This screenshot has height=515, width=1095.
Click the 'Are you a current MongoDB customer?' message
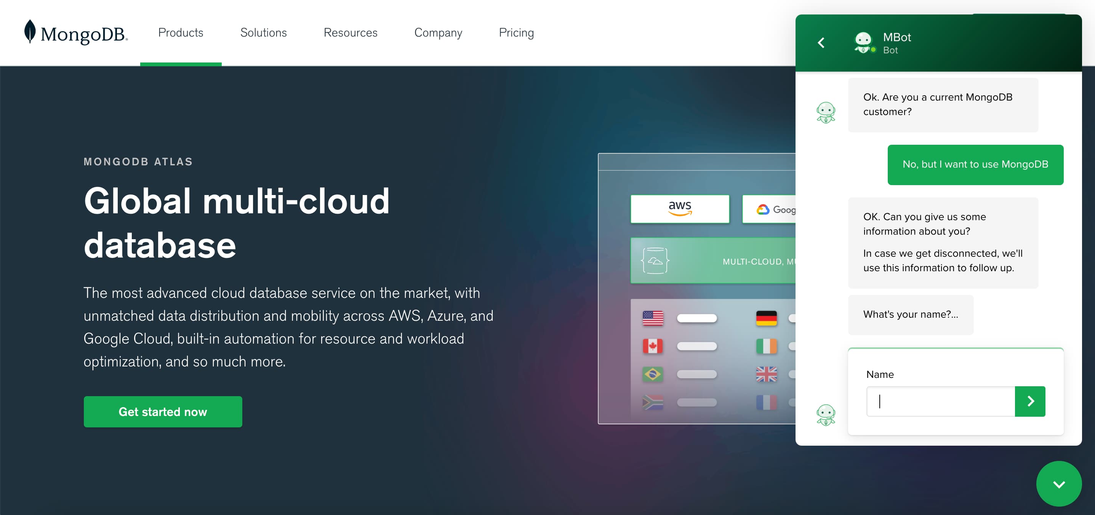click(943, 104)
